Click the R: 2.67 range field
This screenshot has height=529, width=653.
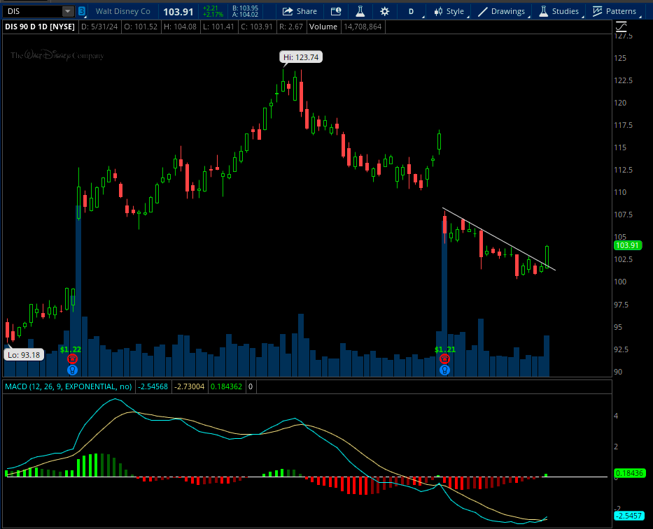(x=290, y=27)
